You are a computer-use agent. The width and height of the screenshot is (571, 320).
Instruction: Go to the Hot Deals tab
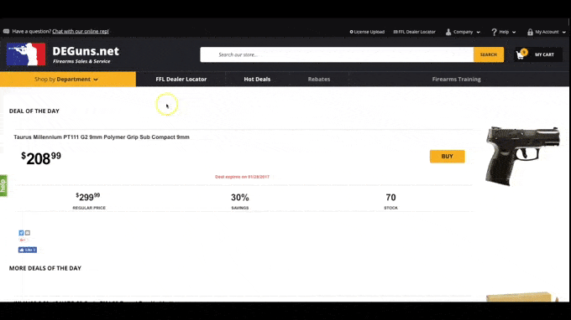point(257,80)
